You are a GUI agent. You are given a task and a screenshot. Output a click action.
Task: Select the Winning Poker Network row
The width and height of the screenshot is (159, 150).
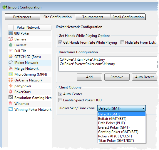coord(30,110)
